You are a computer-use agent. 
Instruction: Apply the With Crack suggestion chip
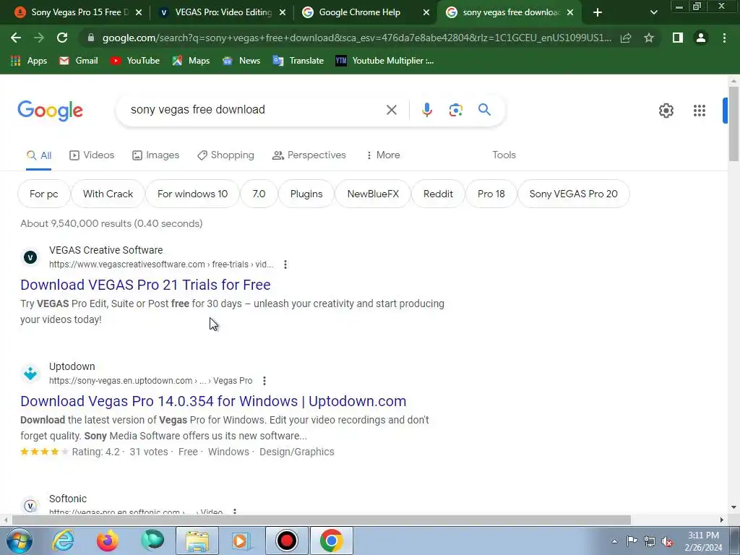pos(108,194)
